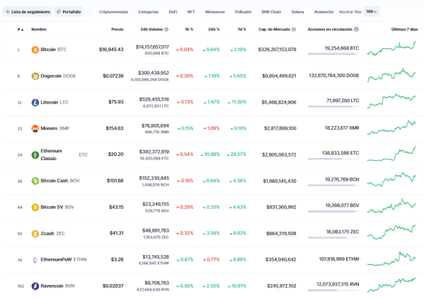Screen dimensions: 424x299
Task: Open Ethereum Classic 7-day sparkline chart
Action: pos(391,154)
